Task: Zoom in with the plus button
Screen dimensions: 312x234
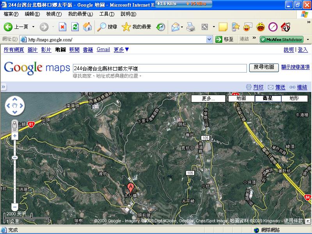Action: pos(15,136)
